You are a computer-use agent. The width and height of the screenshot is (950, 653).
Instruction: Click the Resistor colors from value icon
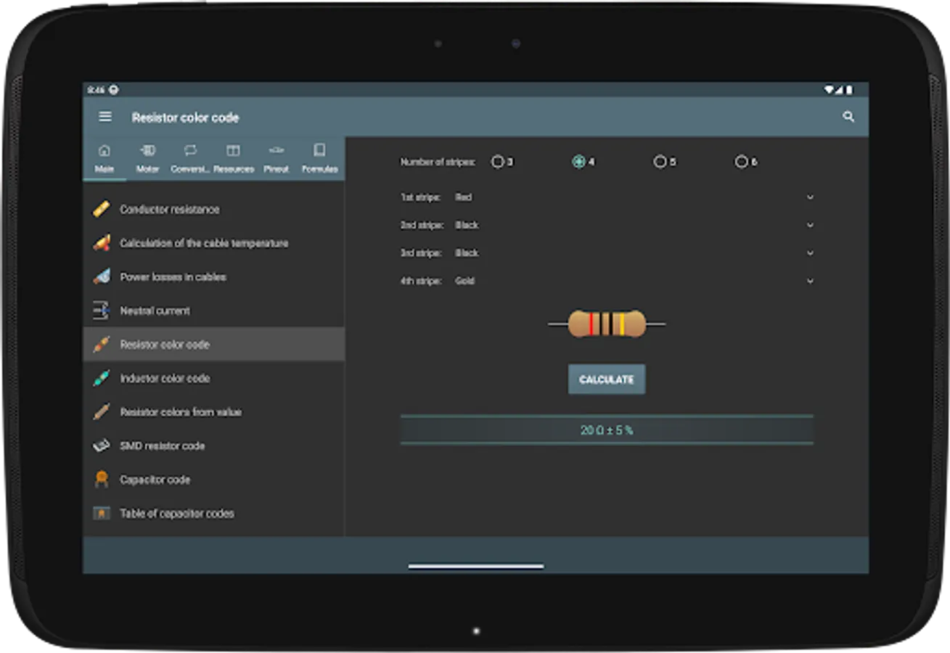click(x=102, y=412)
